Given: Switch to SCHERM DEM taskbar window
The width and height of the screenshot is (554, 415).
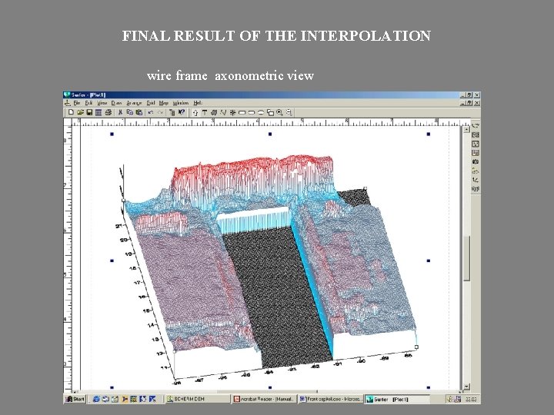Looking at the screenshot, I should tap(197, 399).
